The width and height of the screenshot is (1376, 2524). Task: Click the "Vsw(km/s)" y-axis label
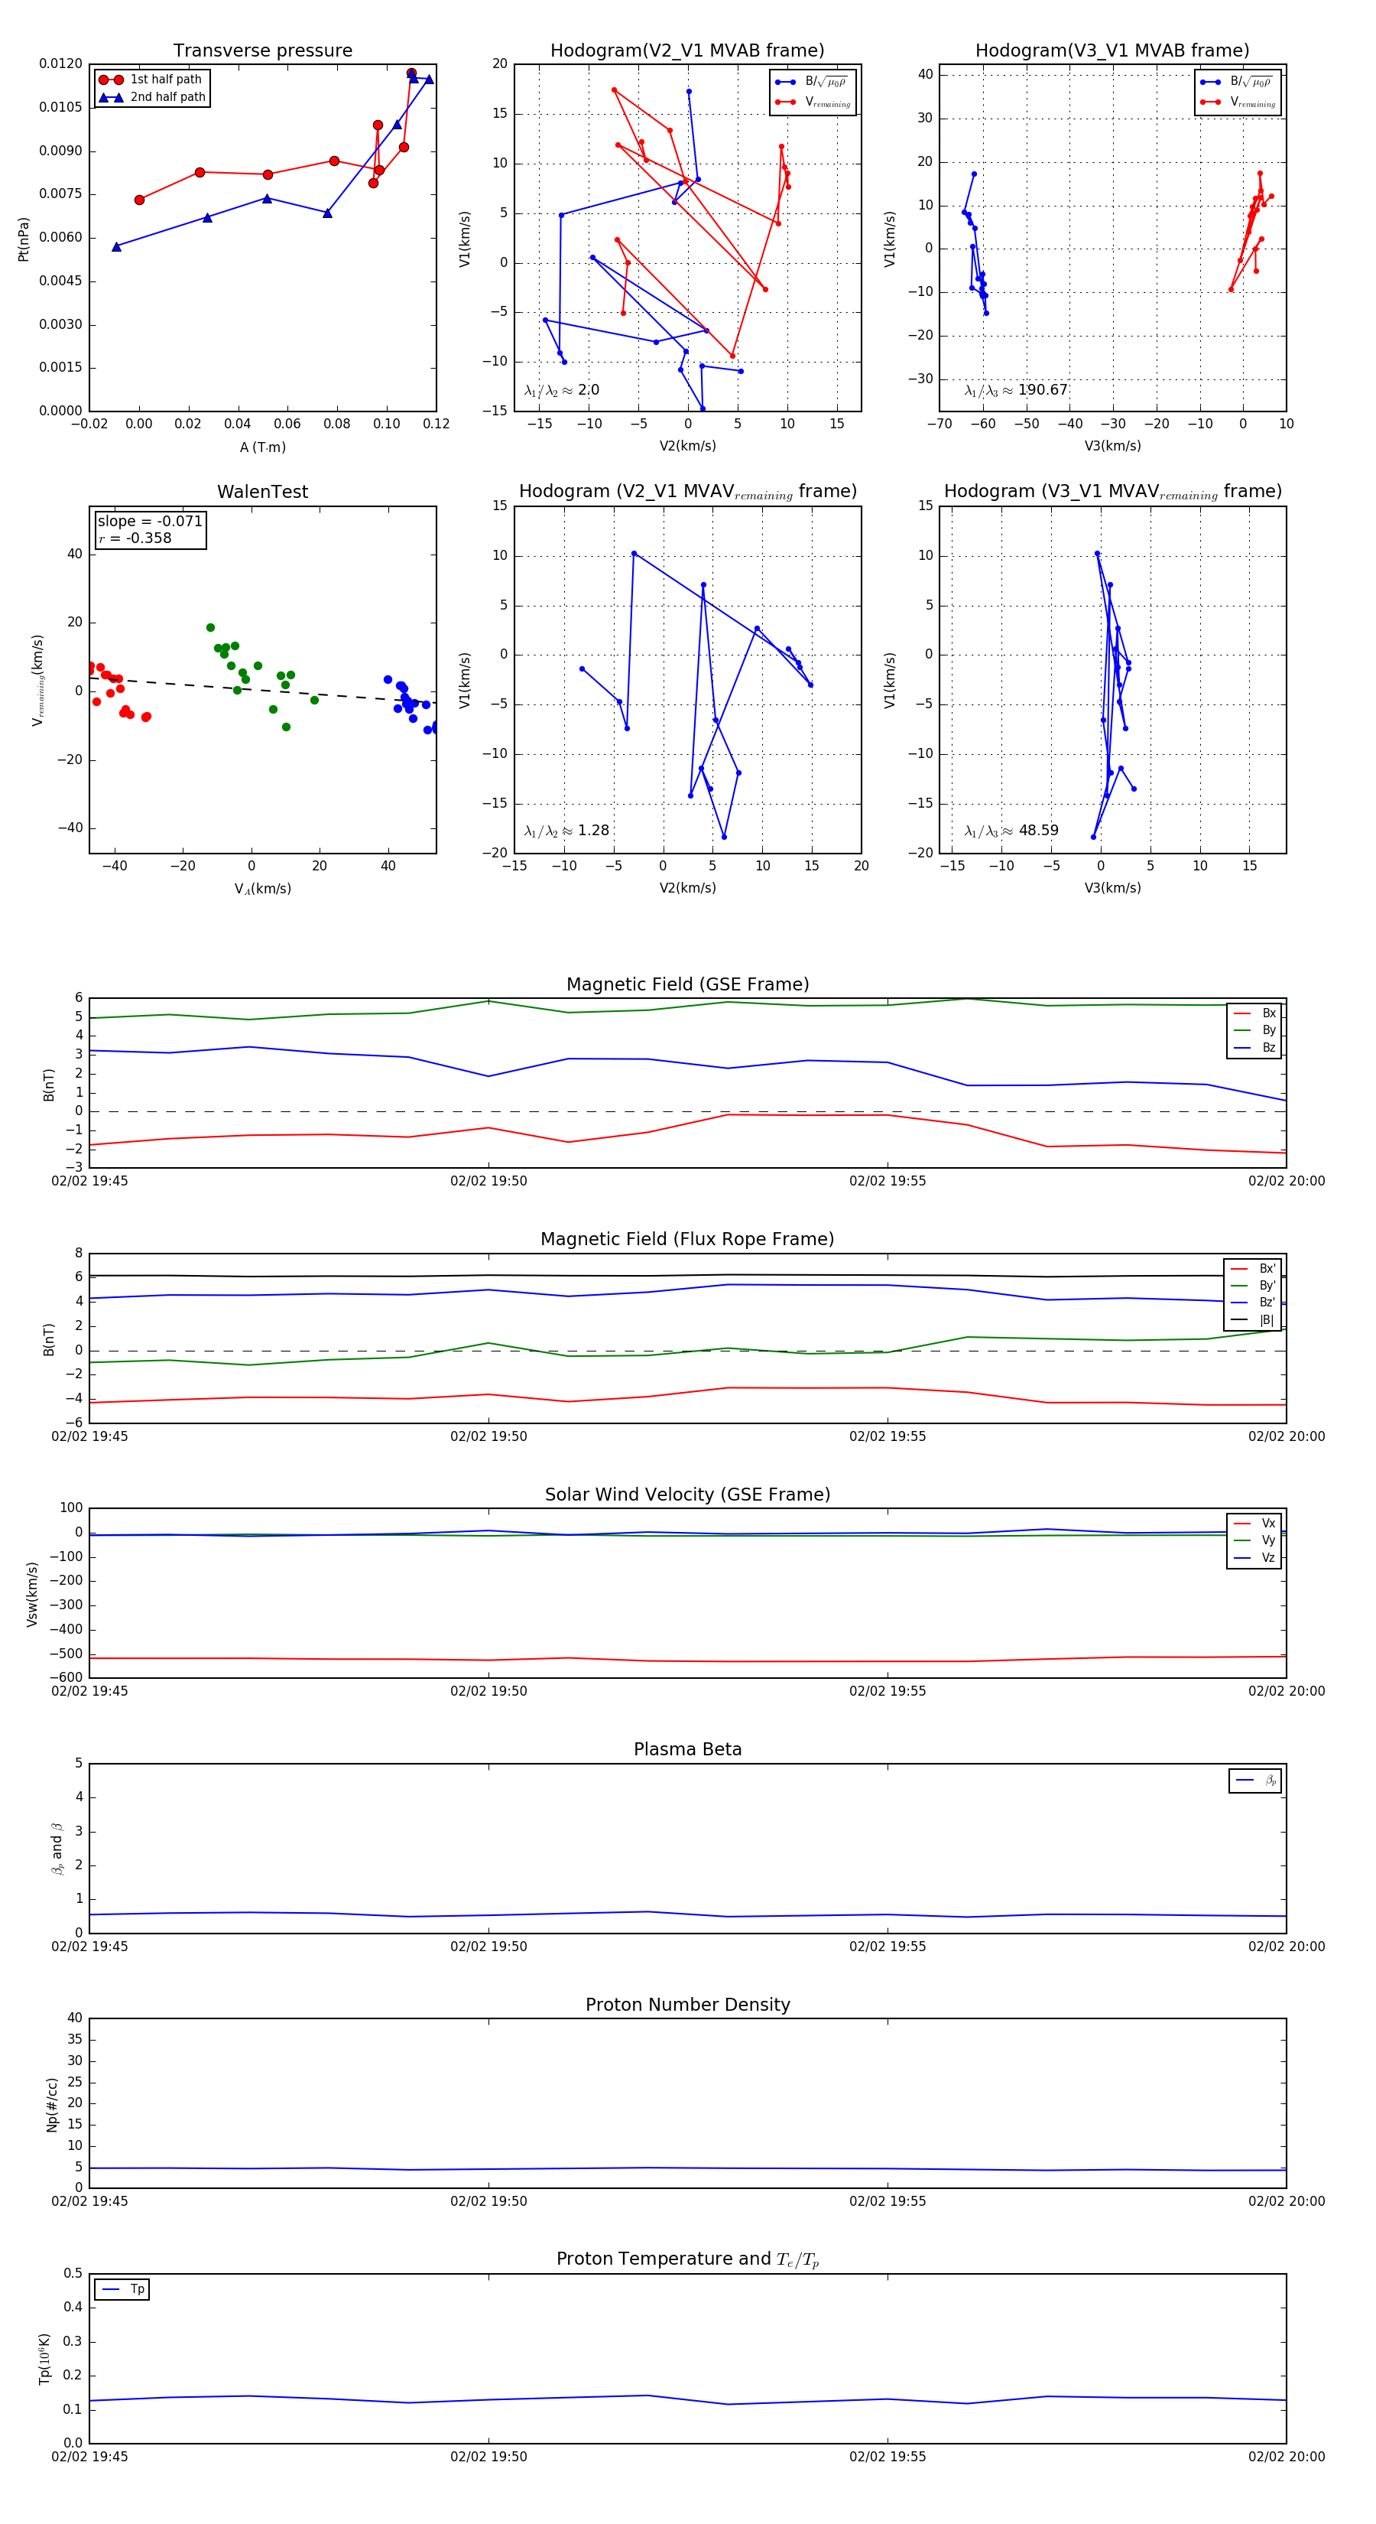(x=31, y=1594)
